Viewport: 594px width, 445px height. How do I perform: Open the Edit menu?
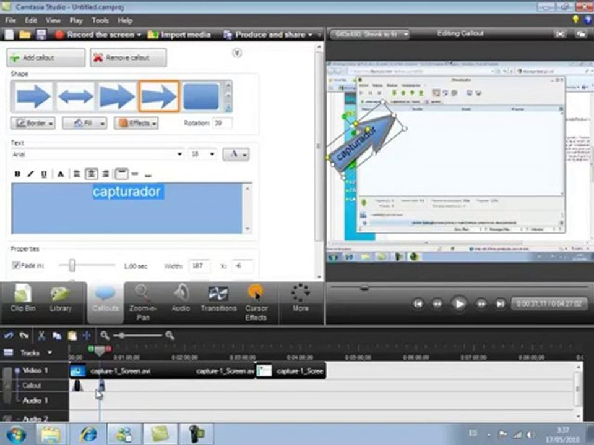[x=31, y=20]
